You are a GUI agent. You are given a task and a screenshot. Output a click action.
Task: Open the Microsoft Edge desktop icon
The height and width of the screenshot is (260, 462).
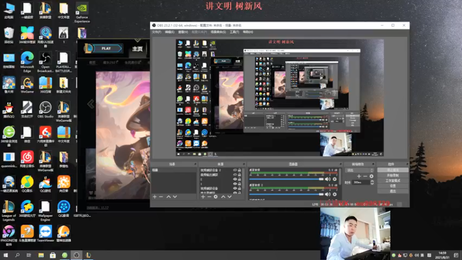click(27, 62)
